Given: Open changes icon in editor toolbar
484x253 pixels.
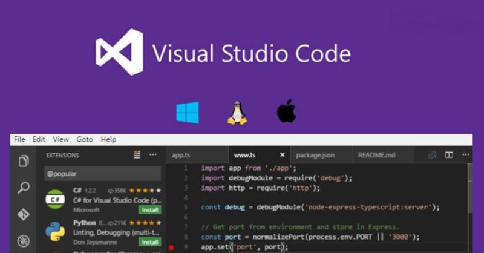Looking at the screenshot, I should 433,155.
